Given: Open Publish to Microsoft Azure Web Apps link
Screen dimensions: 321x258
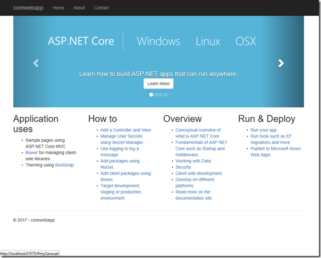Looking at the screenshot, I should click(x=275, y=152).
